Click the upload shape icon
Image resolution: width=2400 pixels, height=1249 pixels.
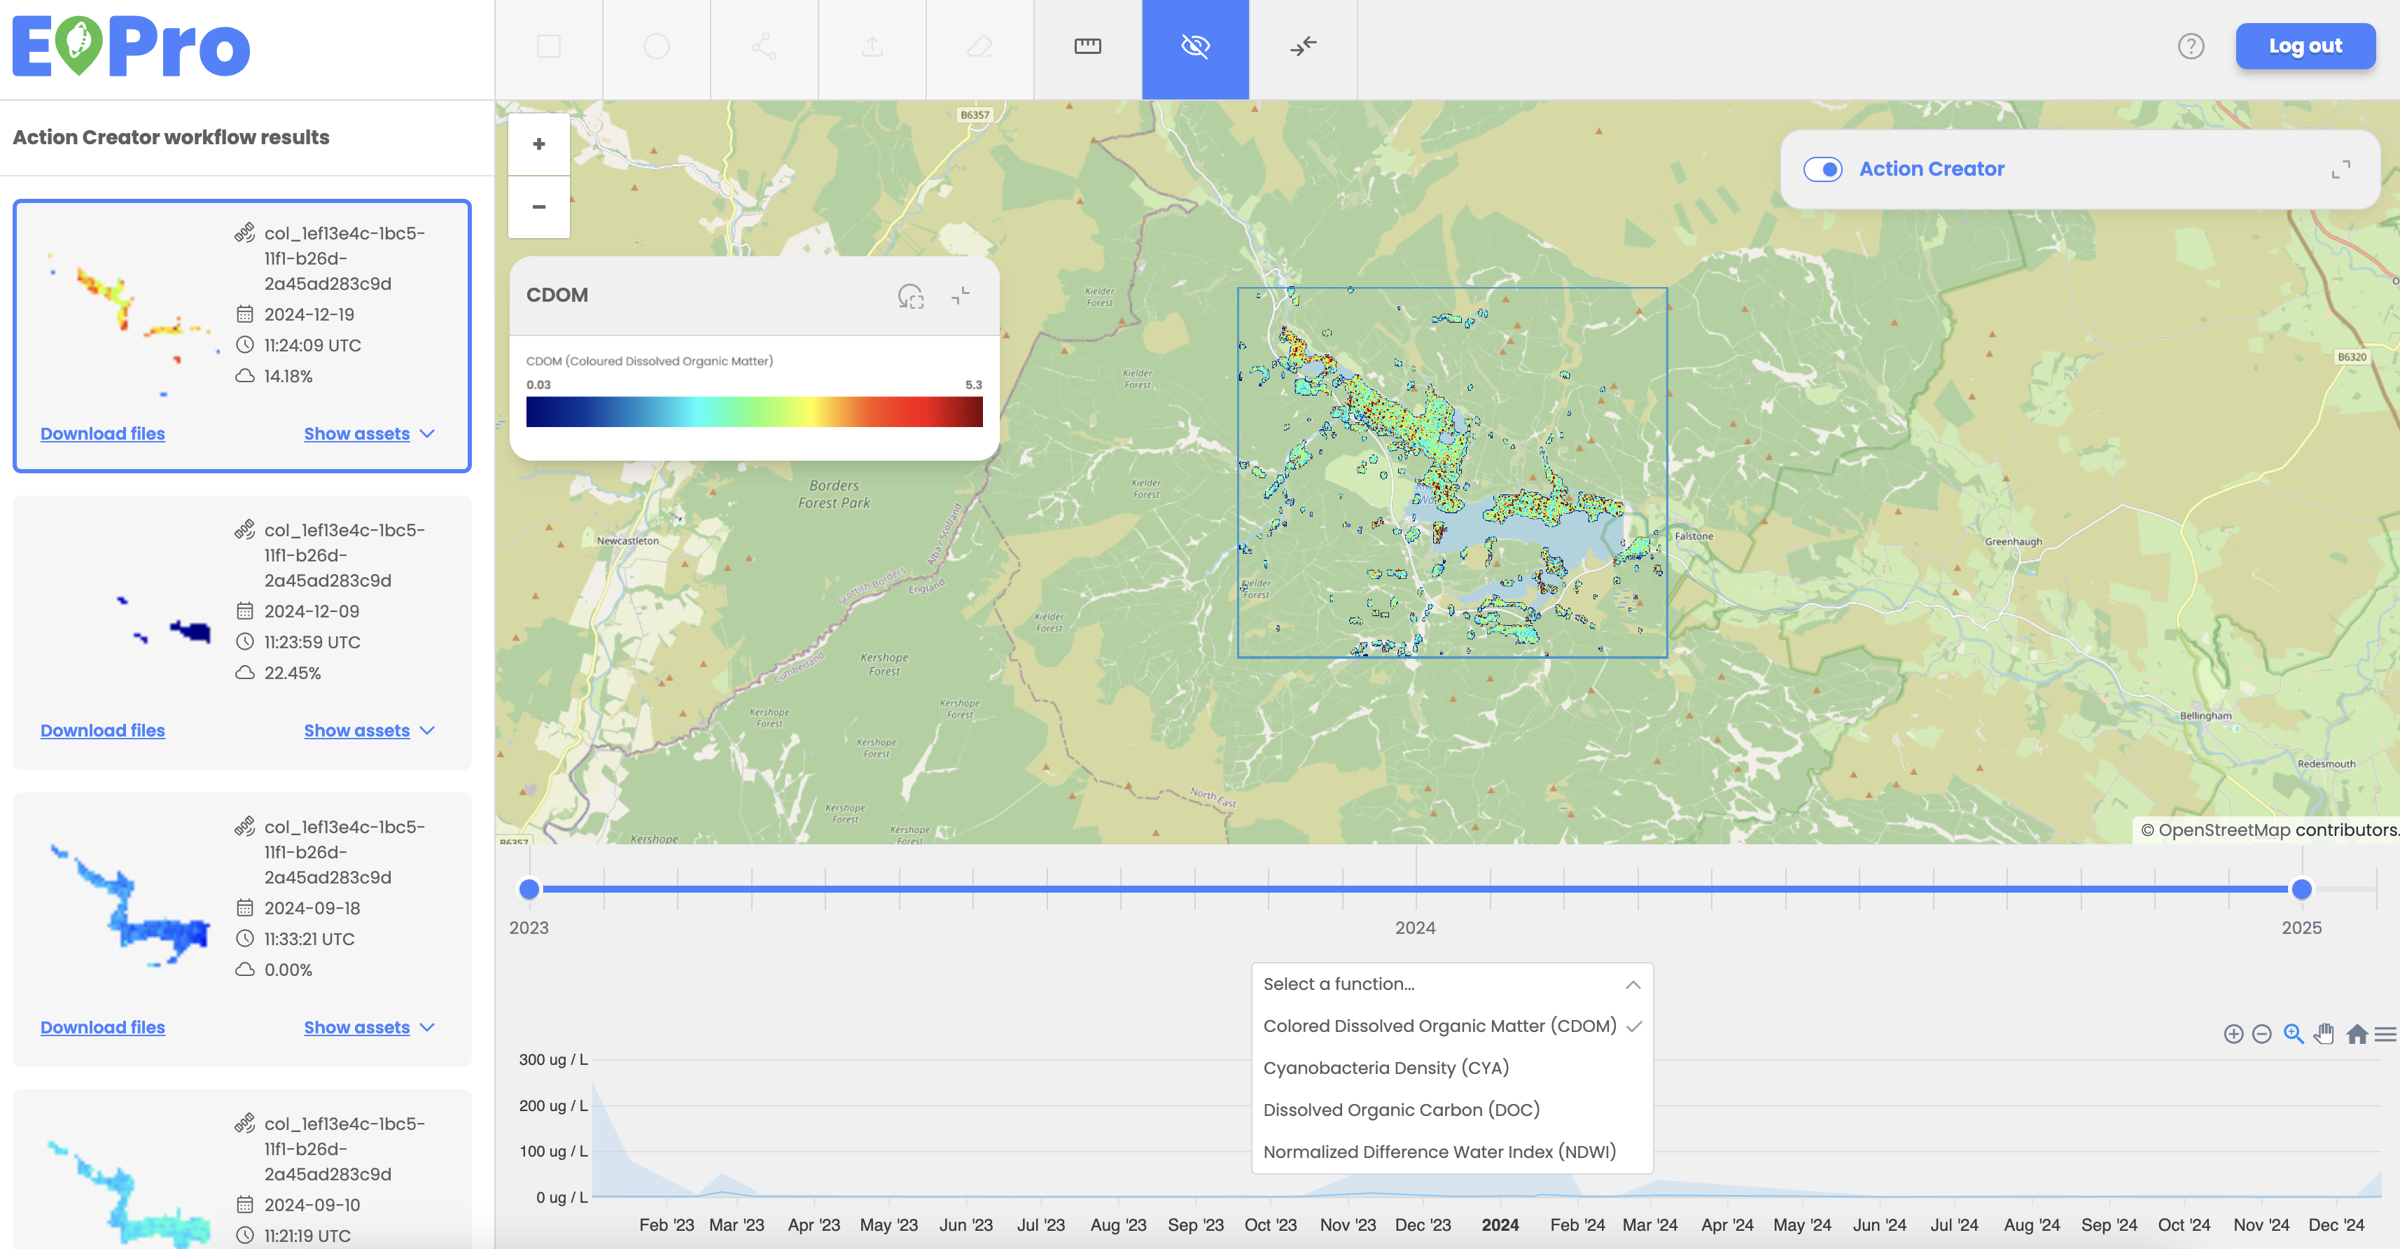[872, 47]
